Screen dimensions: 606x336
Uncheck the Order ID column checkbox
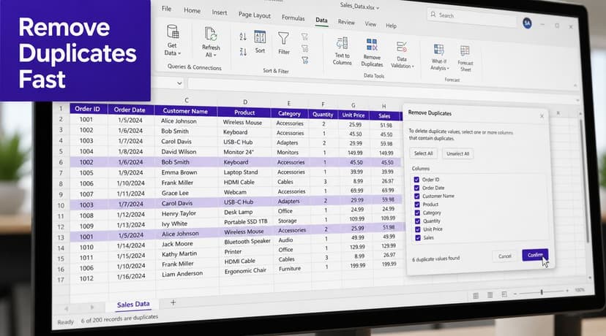(x=416, y=180)
